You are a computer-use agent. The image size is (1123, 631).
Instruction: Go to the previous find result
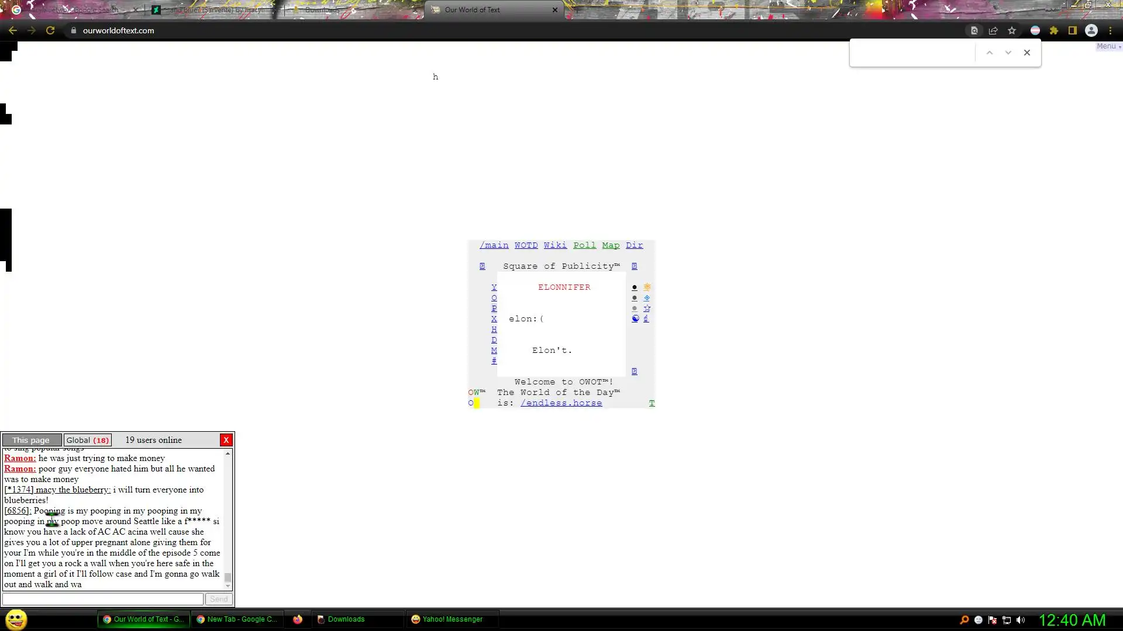pyautogui.click(x=990, y=53)
